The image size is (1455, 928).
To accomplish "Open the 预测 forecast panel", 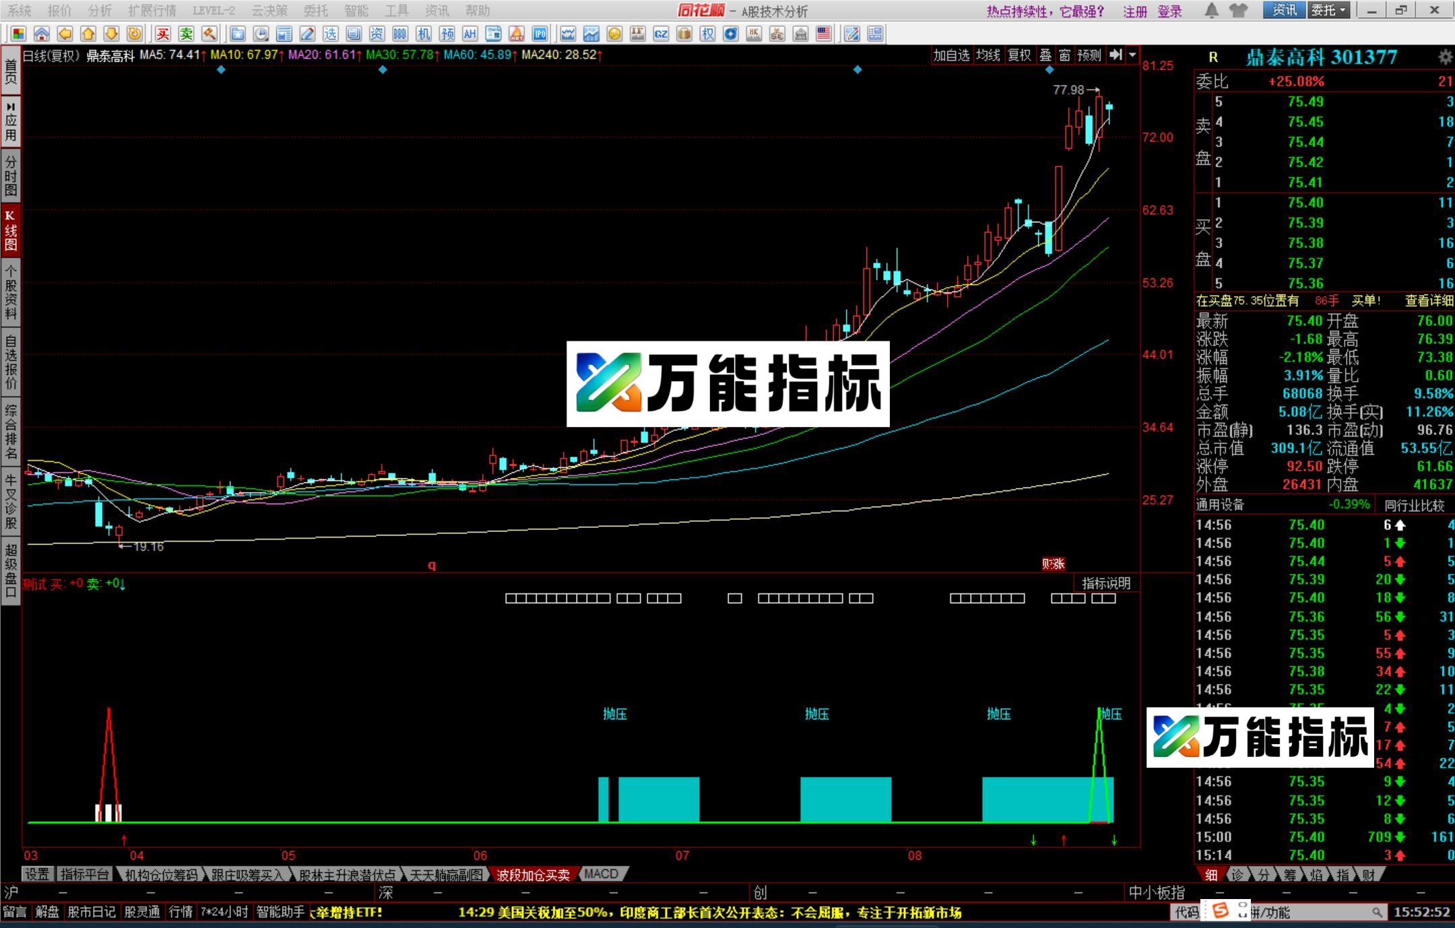I will pyautogui.click(x=1089, y=56).
